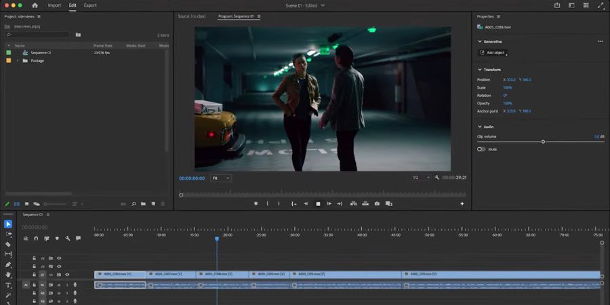Click the Linked Selection icon in timeline
The width and height of the screenshot is (610, 305).
click(47, 238)
